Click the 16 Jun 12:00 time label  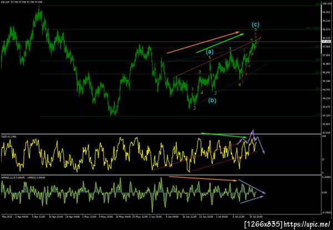pyautogui.click(x=190, y=217)
